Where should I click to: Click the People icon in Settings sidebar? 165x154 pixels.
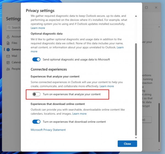point(8,69)
